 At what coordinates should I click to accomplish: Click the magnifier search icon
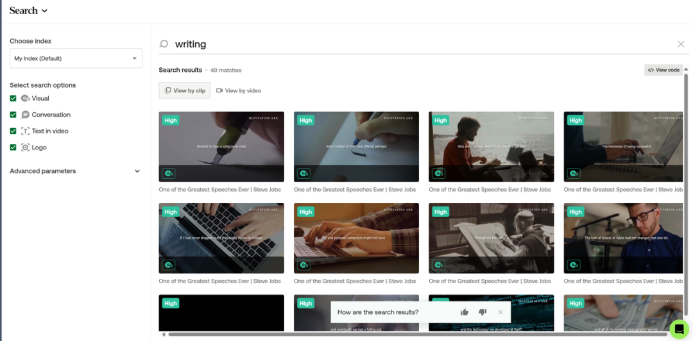(x=164, y=44)
